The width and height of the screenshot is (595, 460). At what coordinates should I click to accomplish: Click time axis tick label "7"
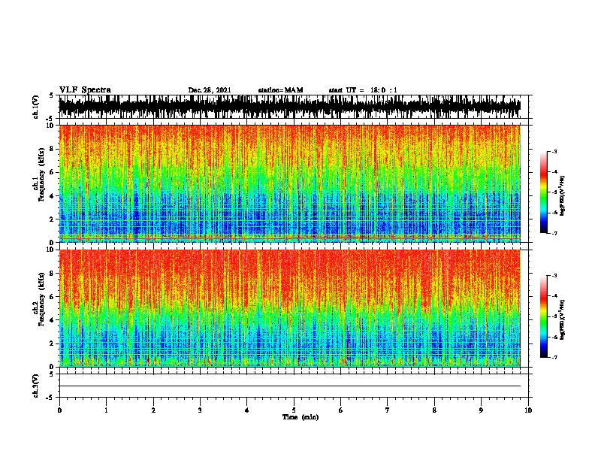click(388, 410)
